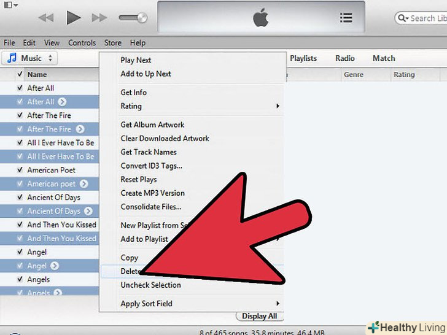The height and width of the screenshot is (335, 447).
Task: Uncheck the Angels song checkbox
Action: [20, 279]
